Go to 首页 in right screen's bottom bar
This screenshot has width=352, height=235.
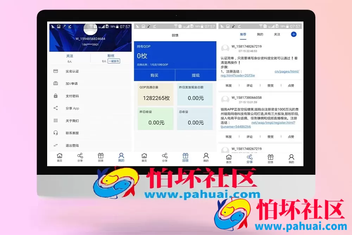229,159
